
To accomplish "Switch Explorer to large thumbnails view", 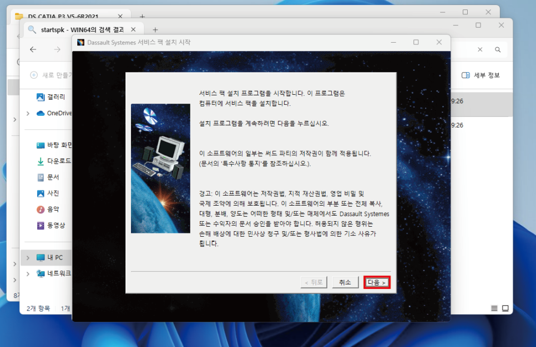I will click(x=505, y=308).
